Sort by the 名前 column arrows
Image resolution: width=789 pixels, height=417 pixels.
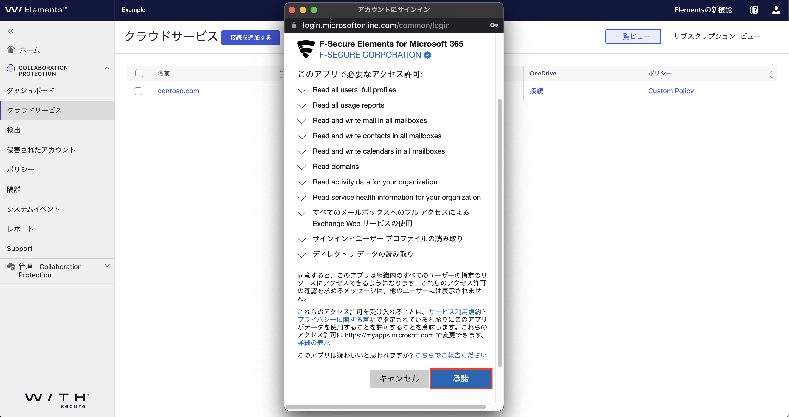click(281, 74)
